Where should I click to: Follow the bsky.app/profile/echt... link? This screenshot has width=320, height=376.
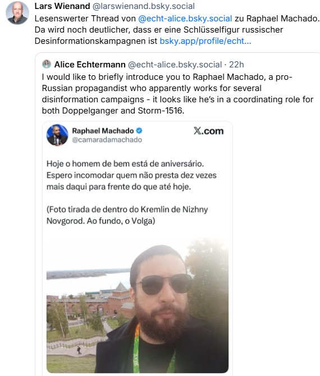(205, 41)
